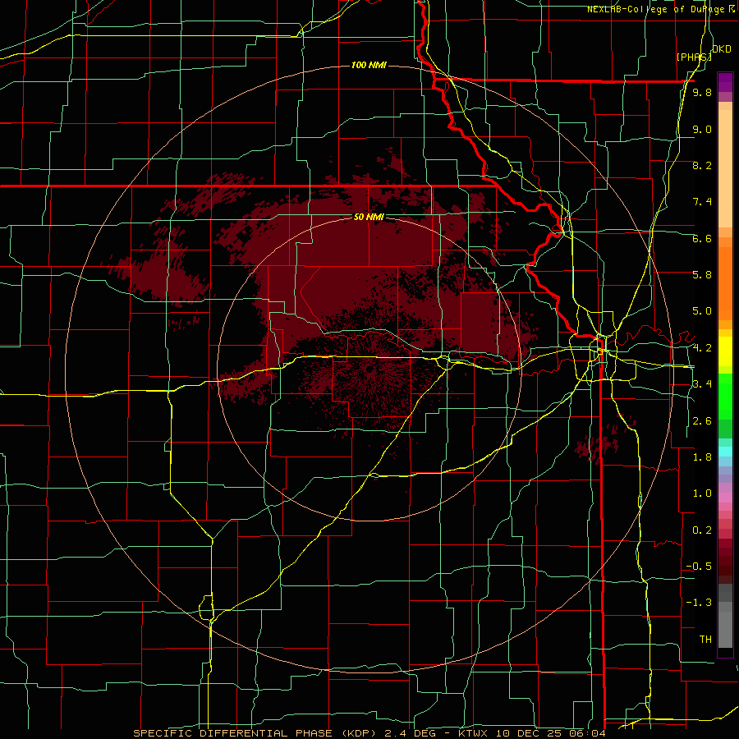The width and height of the screenshot is (739, 739).
Task: Click the "[PHAS]" label above the color scale
Action: (694, 57)
